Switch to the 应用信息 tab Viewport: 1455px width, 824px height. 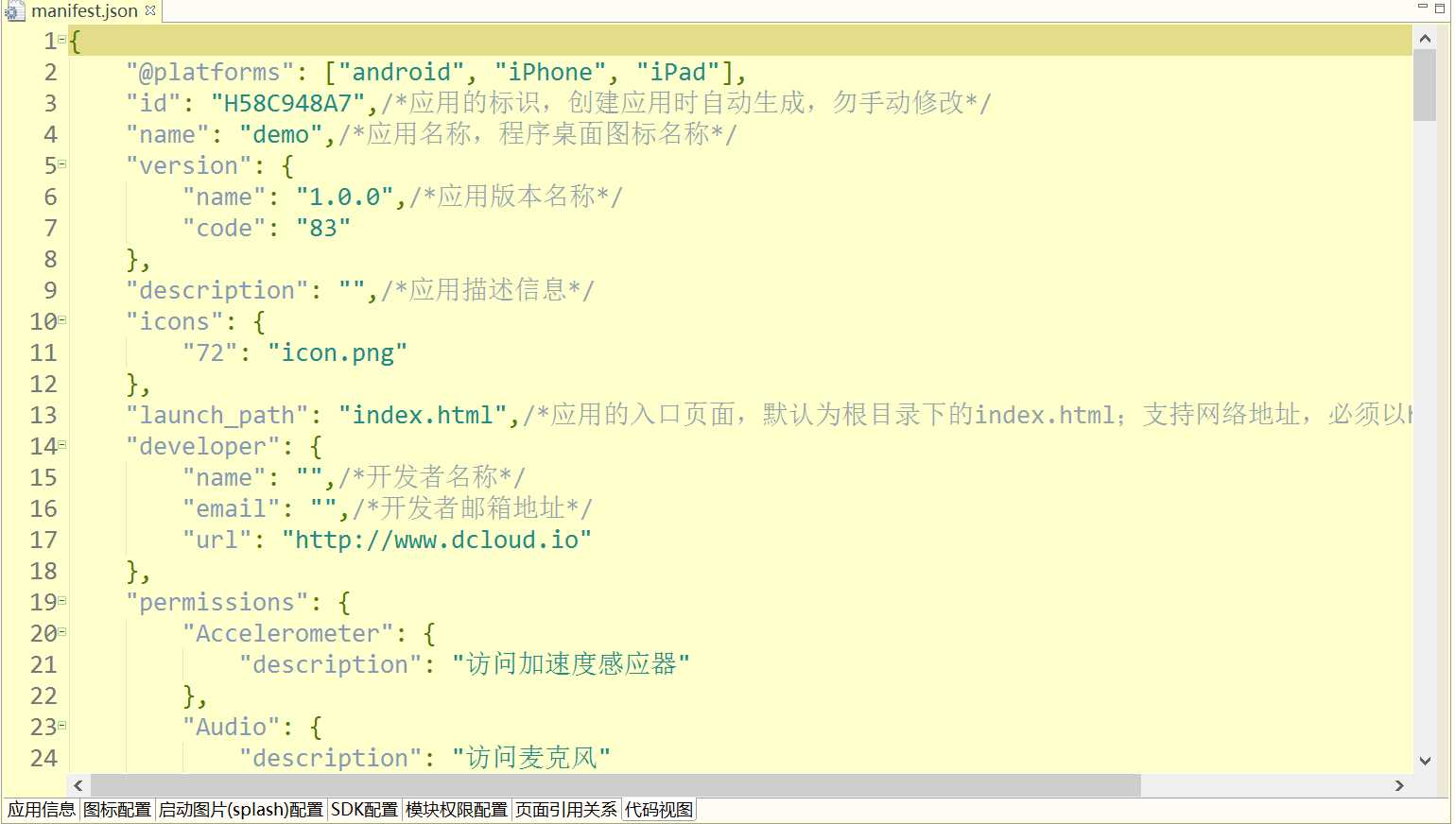point(42,810)
